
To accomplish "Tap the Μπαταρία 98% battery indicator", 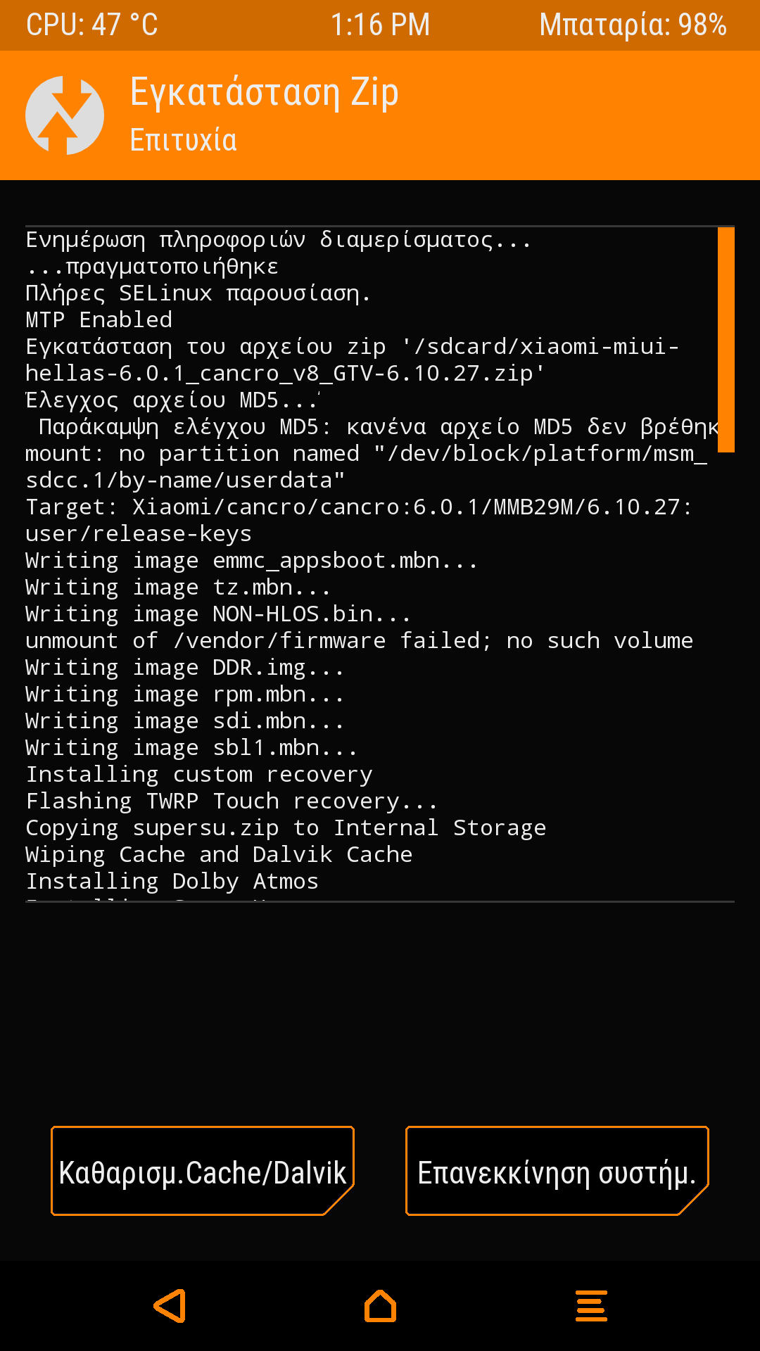I will coord(633,25).
